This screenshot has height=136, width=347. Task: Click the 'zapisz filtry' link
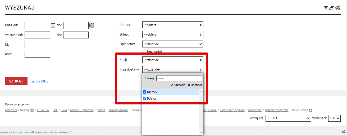(40, 81)
